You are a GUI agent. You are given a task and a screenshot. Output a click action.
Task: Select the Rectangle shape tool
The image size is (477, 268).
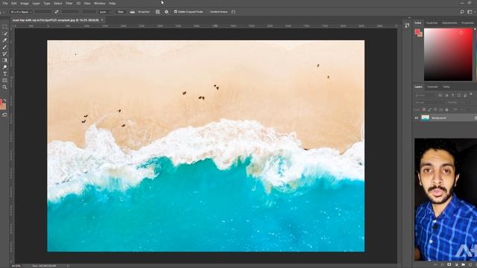click(4, 80)
